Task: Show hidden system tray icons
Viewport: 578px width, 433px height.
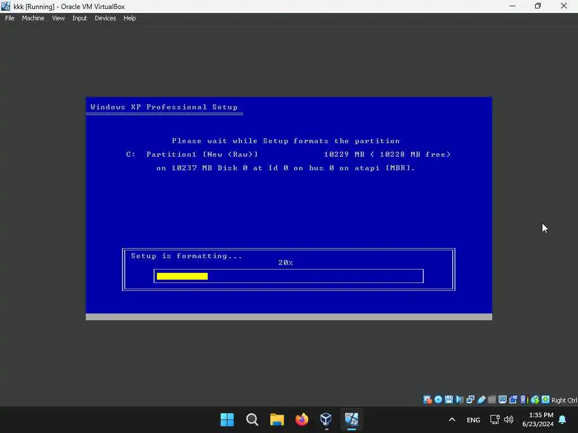Action: tap(452, 419)
